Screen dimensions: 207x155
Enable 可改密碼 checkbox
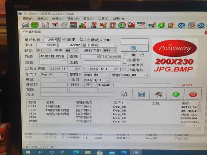point(102,57)
